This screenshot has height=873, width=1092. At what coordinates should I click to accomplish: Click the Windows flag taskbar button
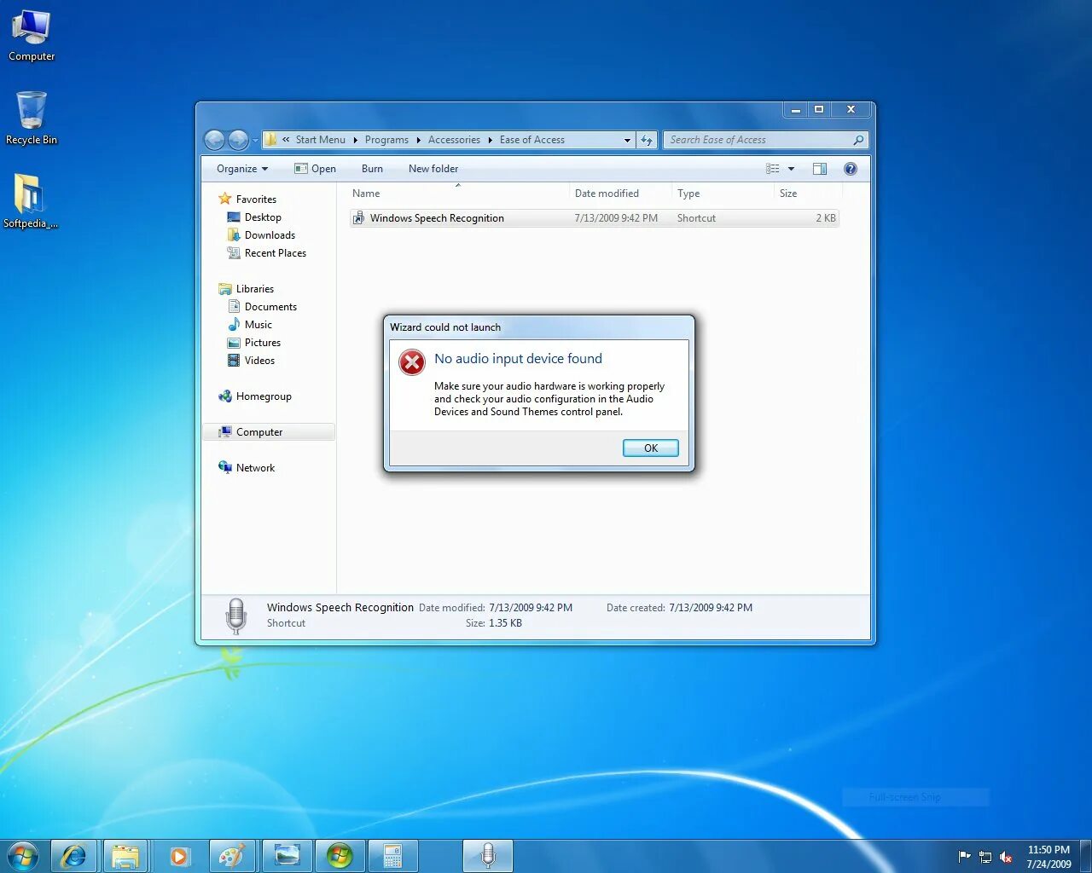(x=340, y=856)
